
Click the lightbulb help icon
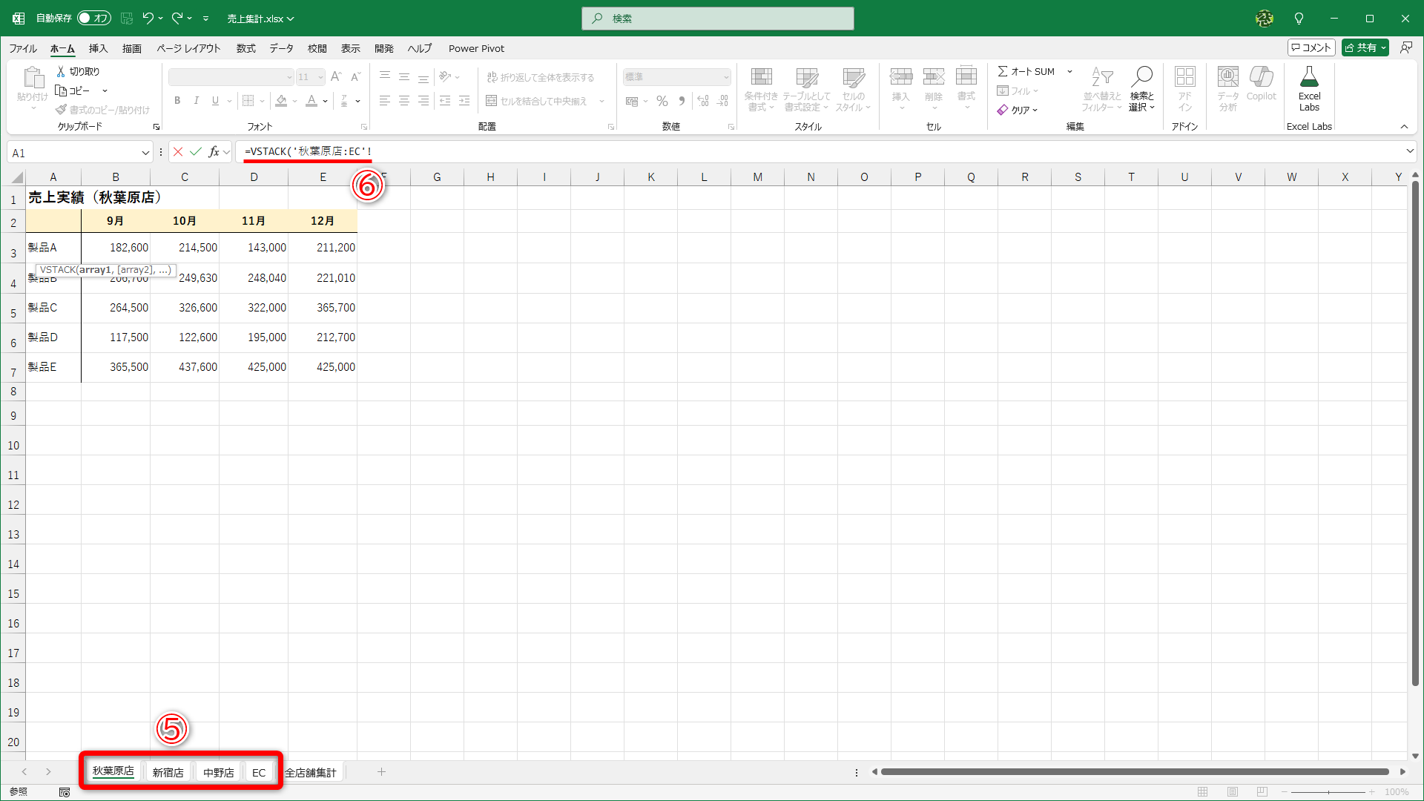(1299, 19)
